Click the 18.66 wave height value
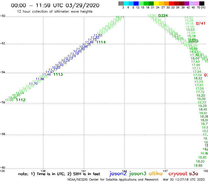Screen dimensions: 208x182 tap(195, 59)
